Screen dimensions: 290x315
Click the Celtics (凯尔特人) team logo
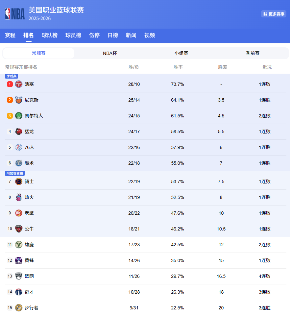[19, 116]
